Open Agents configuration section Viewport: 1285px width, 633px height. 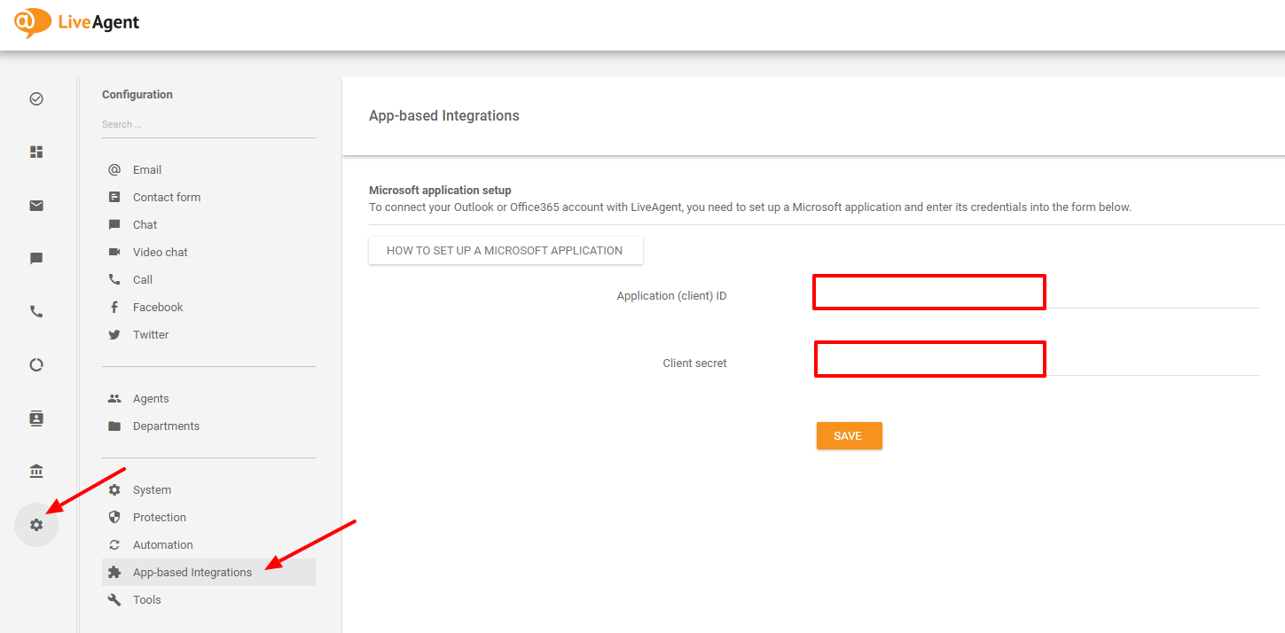pos(151,399)
